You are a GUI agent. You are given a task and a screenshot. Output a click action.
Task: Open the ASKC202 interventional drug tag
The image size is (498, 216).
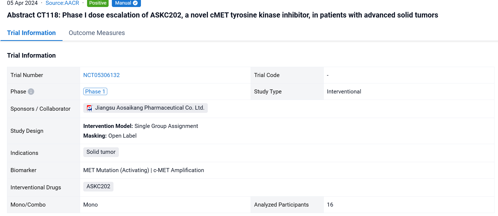click(98, 186)
